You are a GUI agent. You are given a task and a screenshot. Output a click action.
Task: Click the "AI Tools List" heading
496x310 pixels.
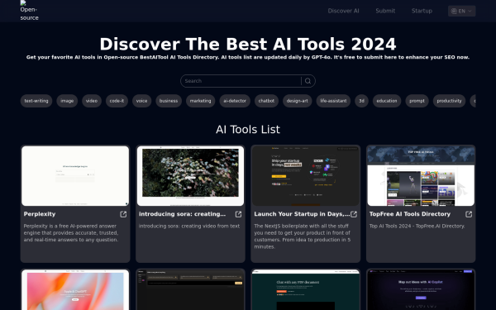(248, 130)
